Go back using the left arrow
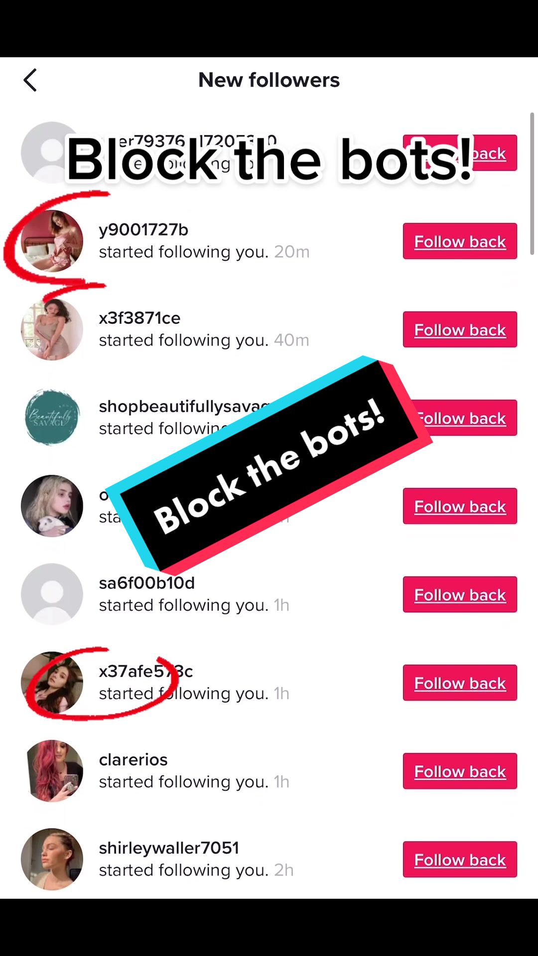This screenshot has height=956, width=538. point(30,80)
